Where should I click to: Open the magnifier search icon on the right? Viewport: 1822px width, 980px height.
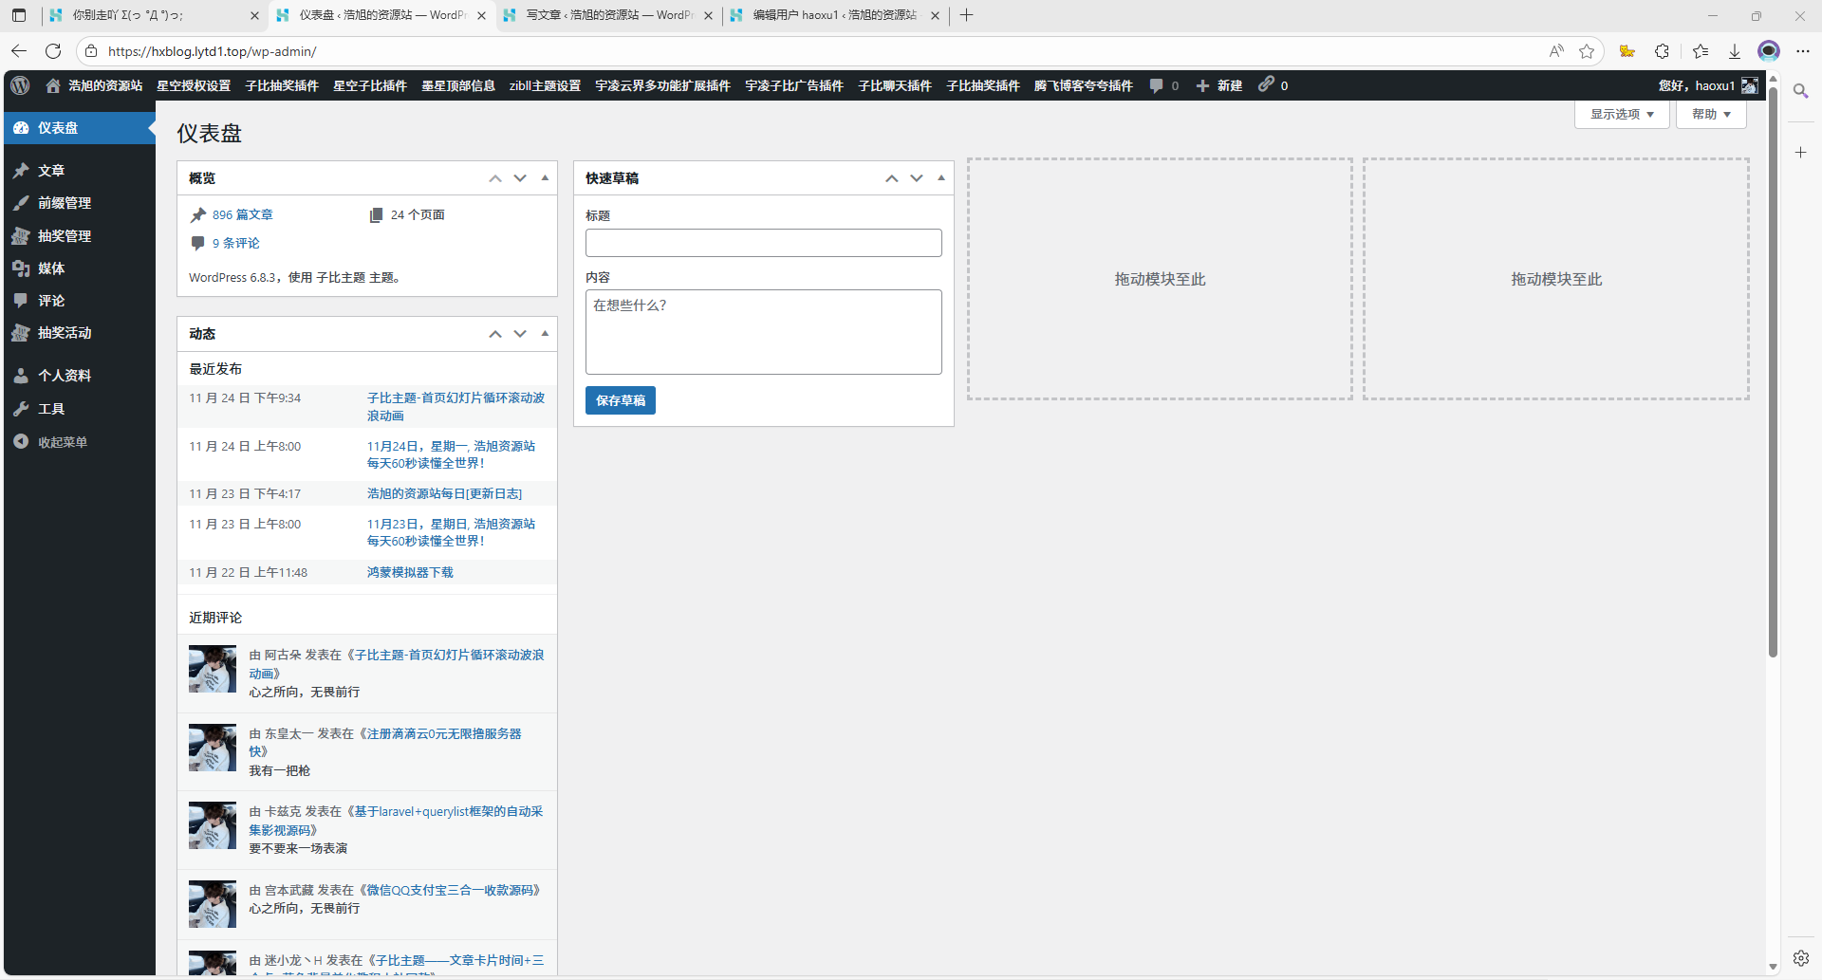1800,91
